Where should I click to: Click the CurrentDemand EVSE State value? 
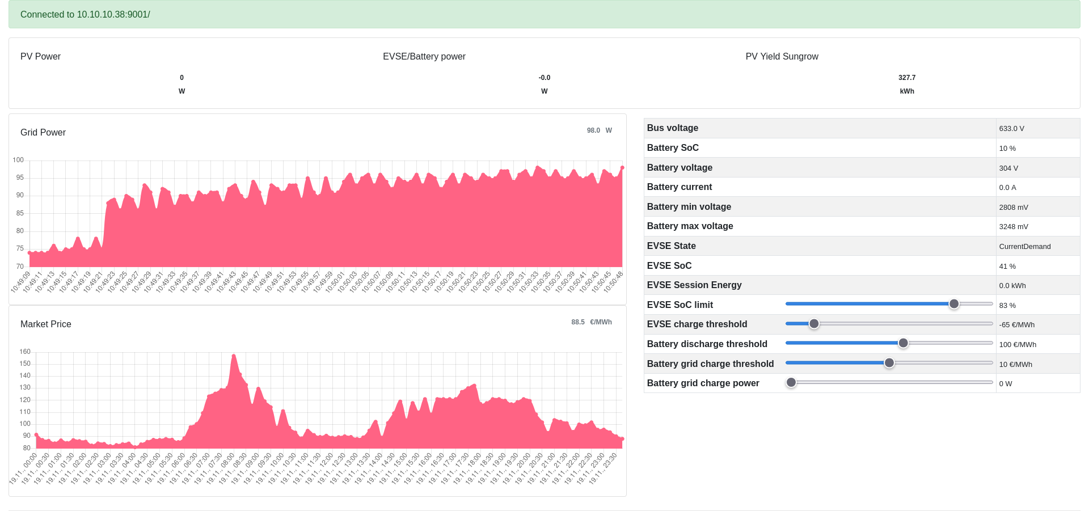click(1024, 246)
